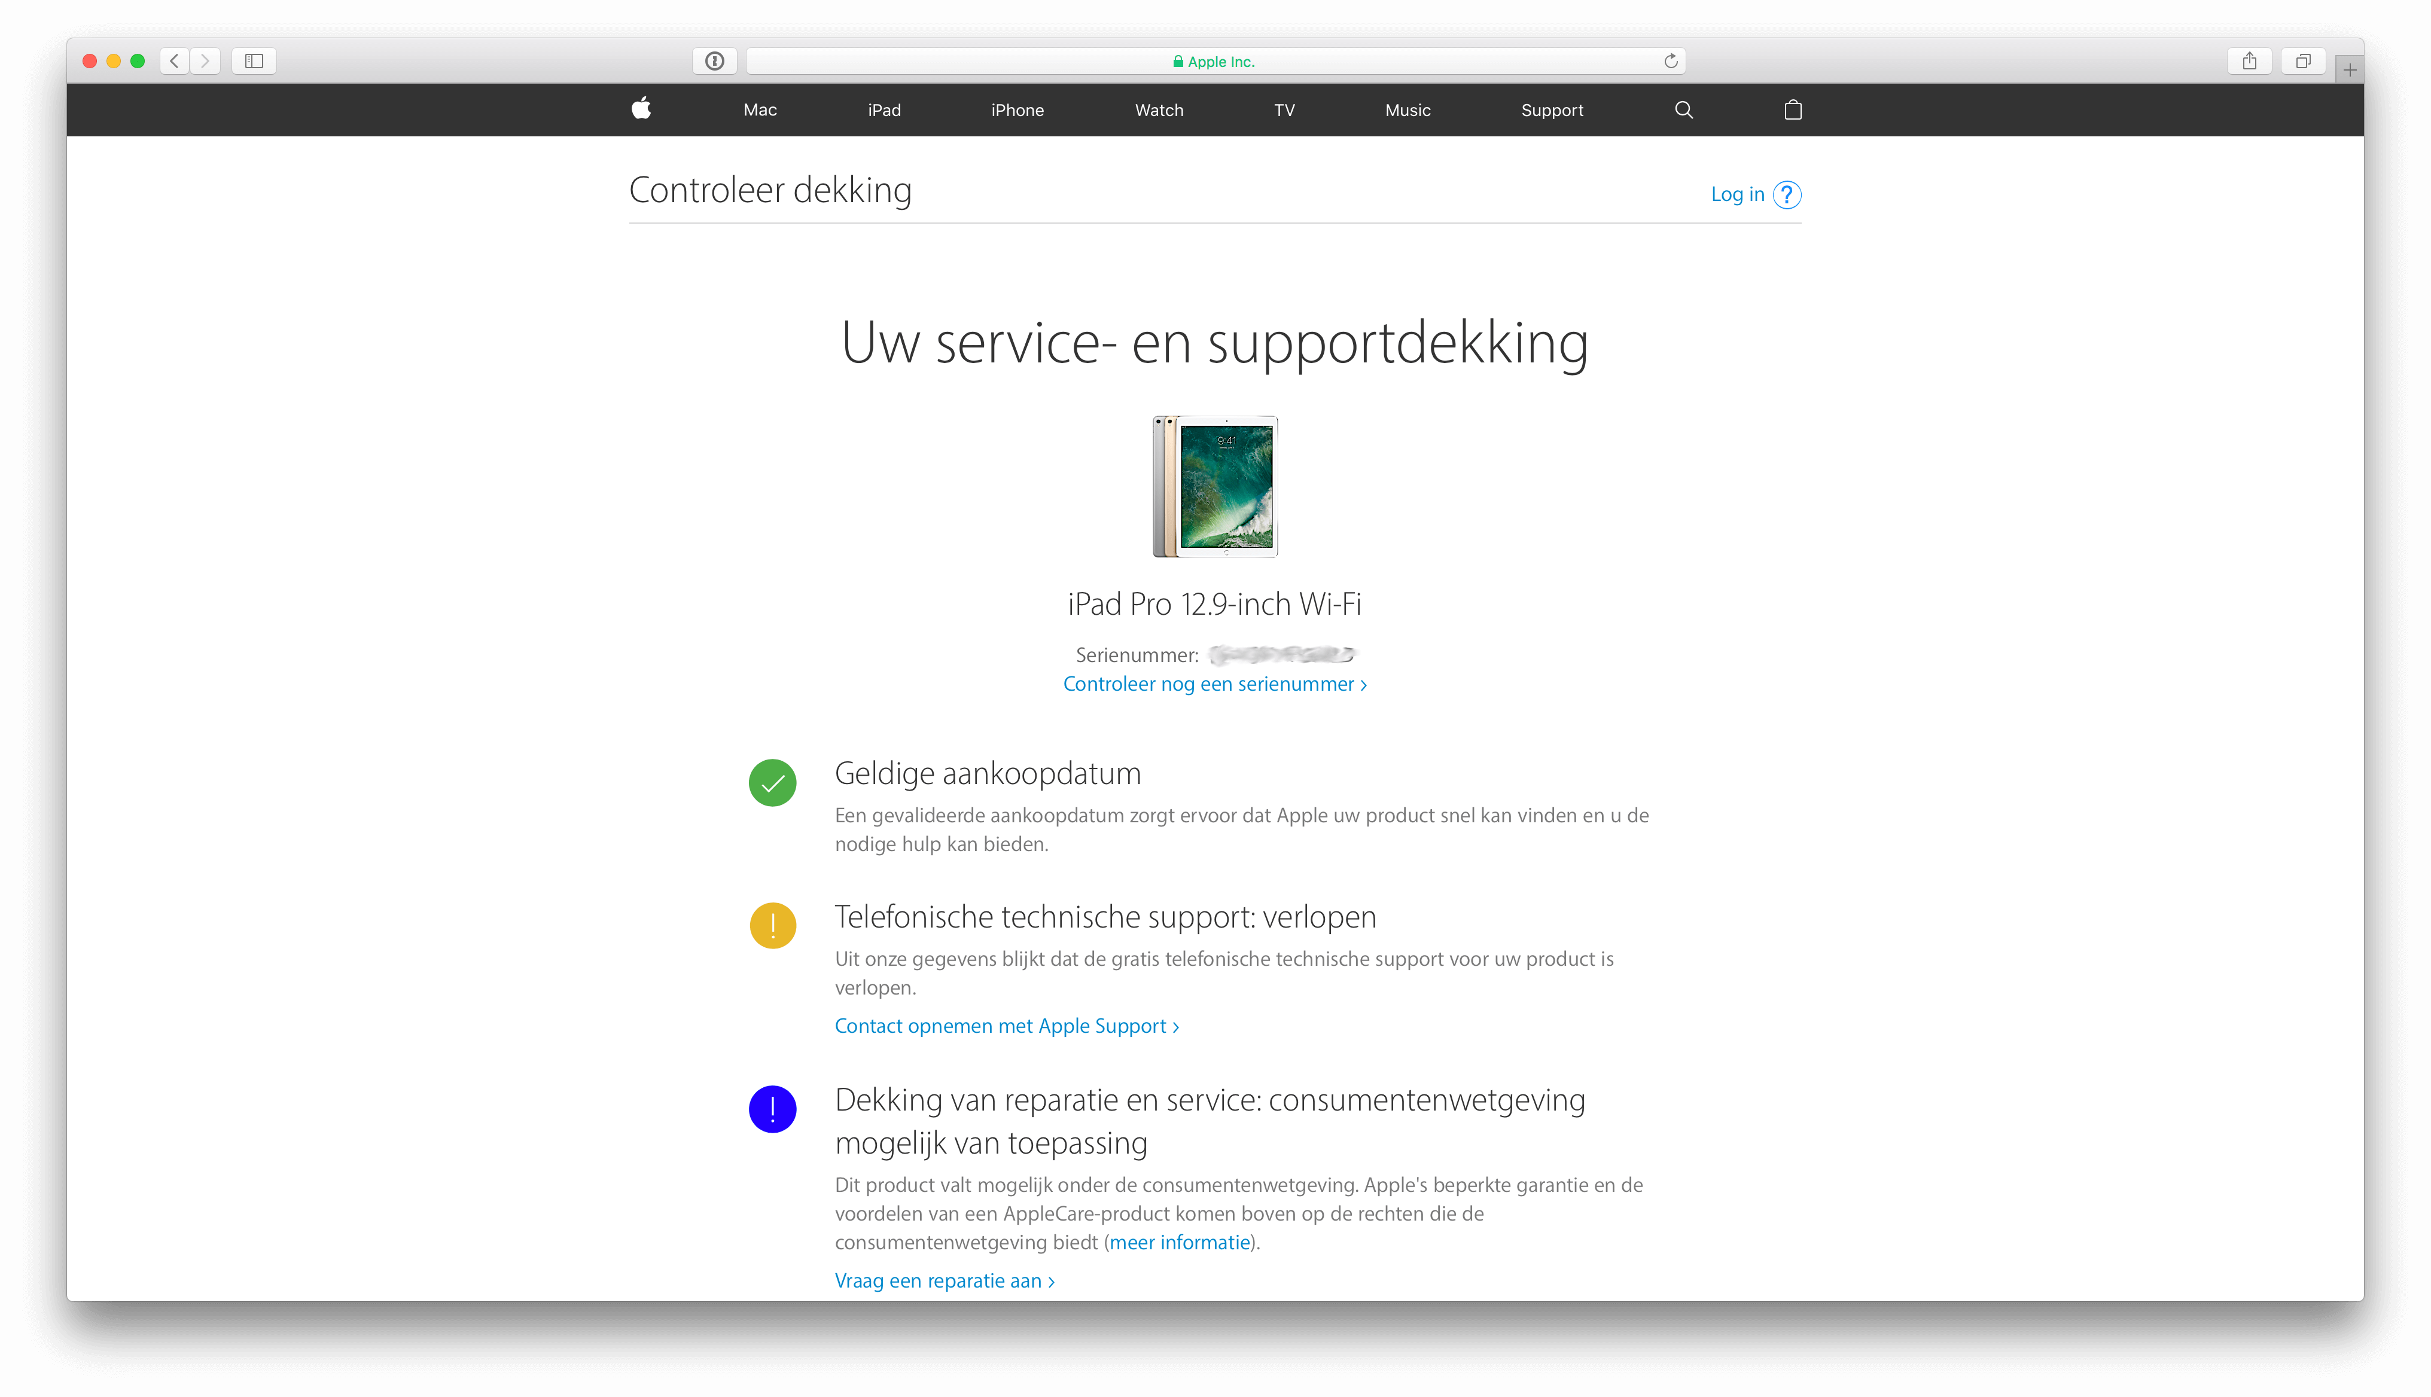Click the Apple logo in the navigation bar
This screenshot has width=2431, height=1397.
click(x=641, y=108)
